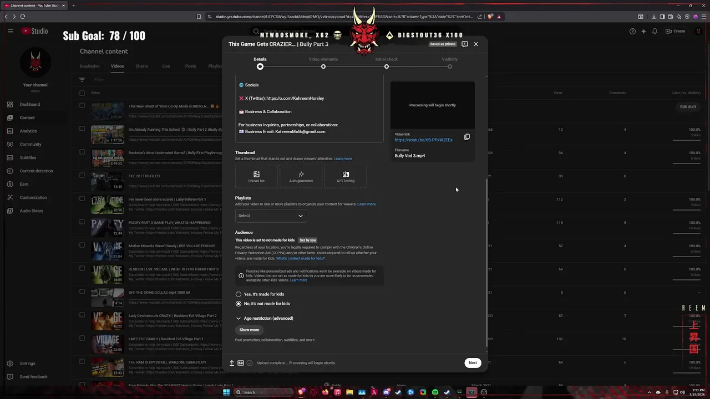Click the SD processing status icon
This screenshot has height=399, width=710.
241,363
